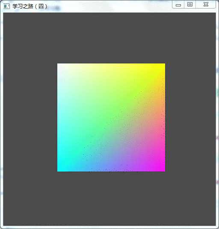219x229 pixels.
Task: Maximize the 学习之路（四） window
Action: [190, 5]
